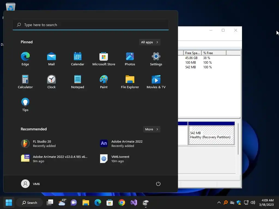Expand the All apps list
The height and width of the screenshot is (209, 279).
coord(150,42)
